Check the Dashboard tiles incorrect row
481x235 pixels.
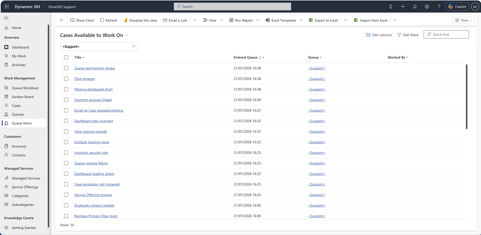click(66, 121)
